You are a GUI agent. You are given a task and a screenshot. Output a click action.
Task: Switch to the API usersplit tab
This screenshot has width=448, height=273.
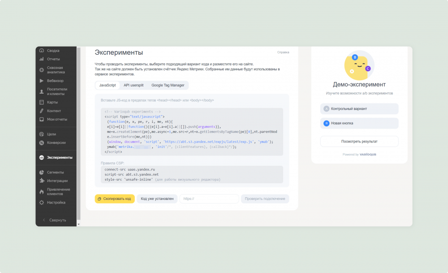134,85
